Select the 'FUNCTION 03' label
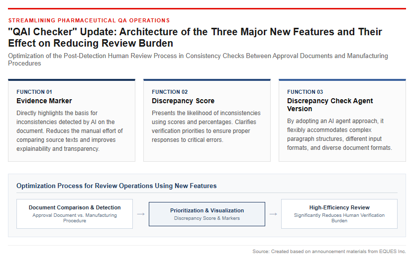 (x=305, y=92)
